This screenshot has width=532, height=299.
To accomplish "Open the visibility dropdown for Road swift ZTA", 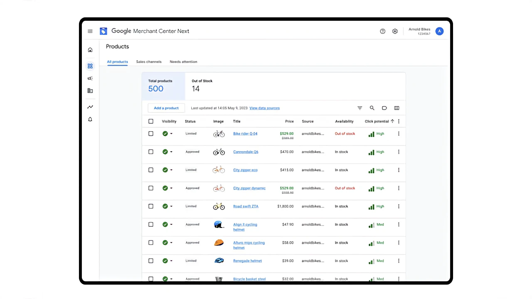I will [x=171, y=206].
